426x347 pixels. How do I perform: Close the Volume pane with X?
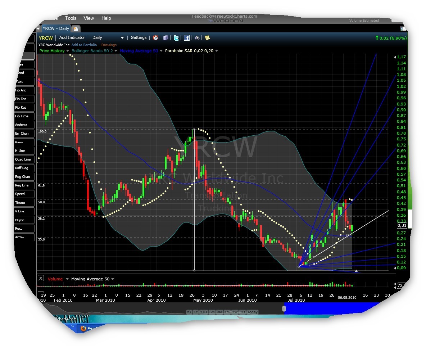41,278
